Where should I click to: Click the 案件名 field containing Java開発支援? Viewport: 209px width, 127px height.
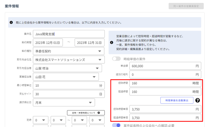69,34
